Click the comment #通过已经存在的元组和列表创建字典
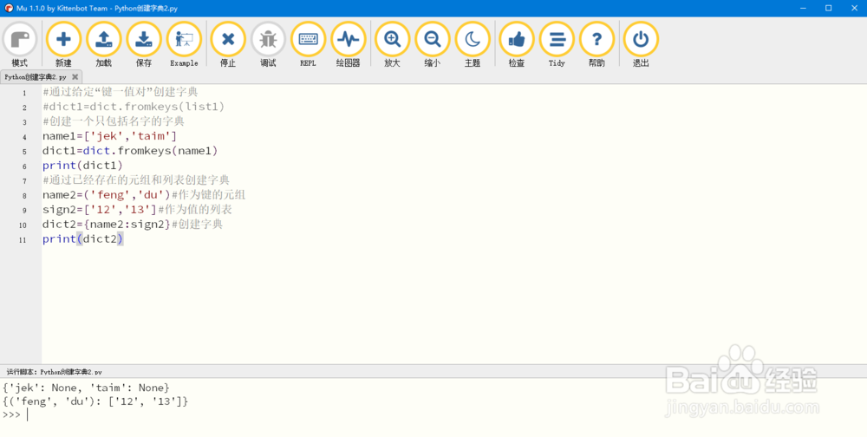The image size is (867, 437). (x=136, y=179)
